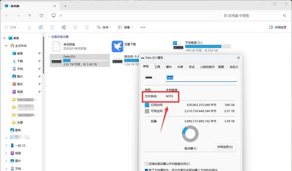Go forward with the Forward arrow

(18, 16)
